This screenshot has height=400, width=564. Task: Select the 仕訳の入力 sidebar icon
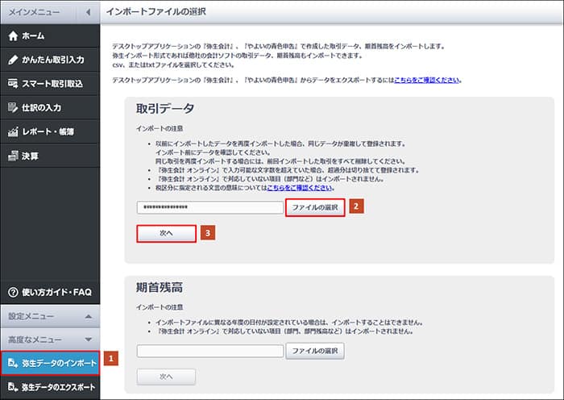(13, 107)
